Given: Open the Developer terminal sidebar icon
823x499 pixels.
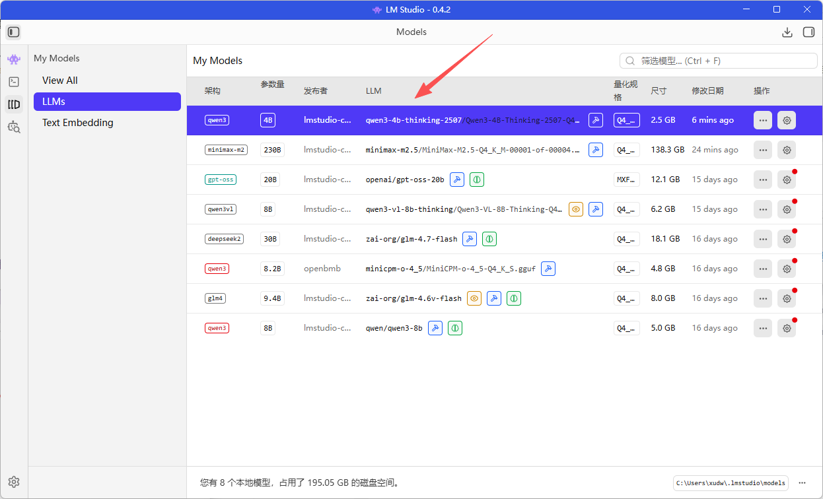Looking at the screenshot, I should click(14, 82).
